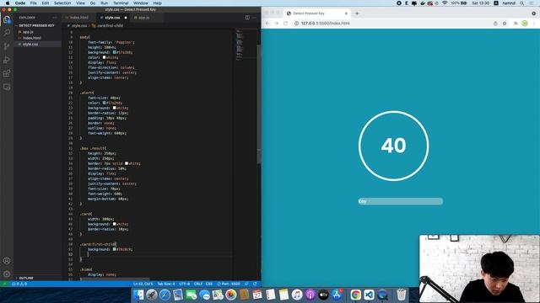Click .card:first-child background color swatch
The width and height of the screenshot is (540, 303).
(x=115, y=249)
